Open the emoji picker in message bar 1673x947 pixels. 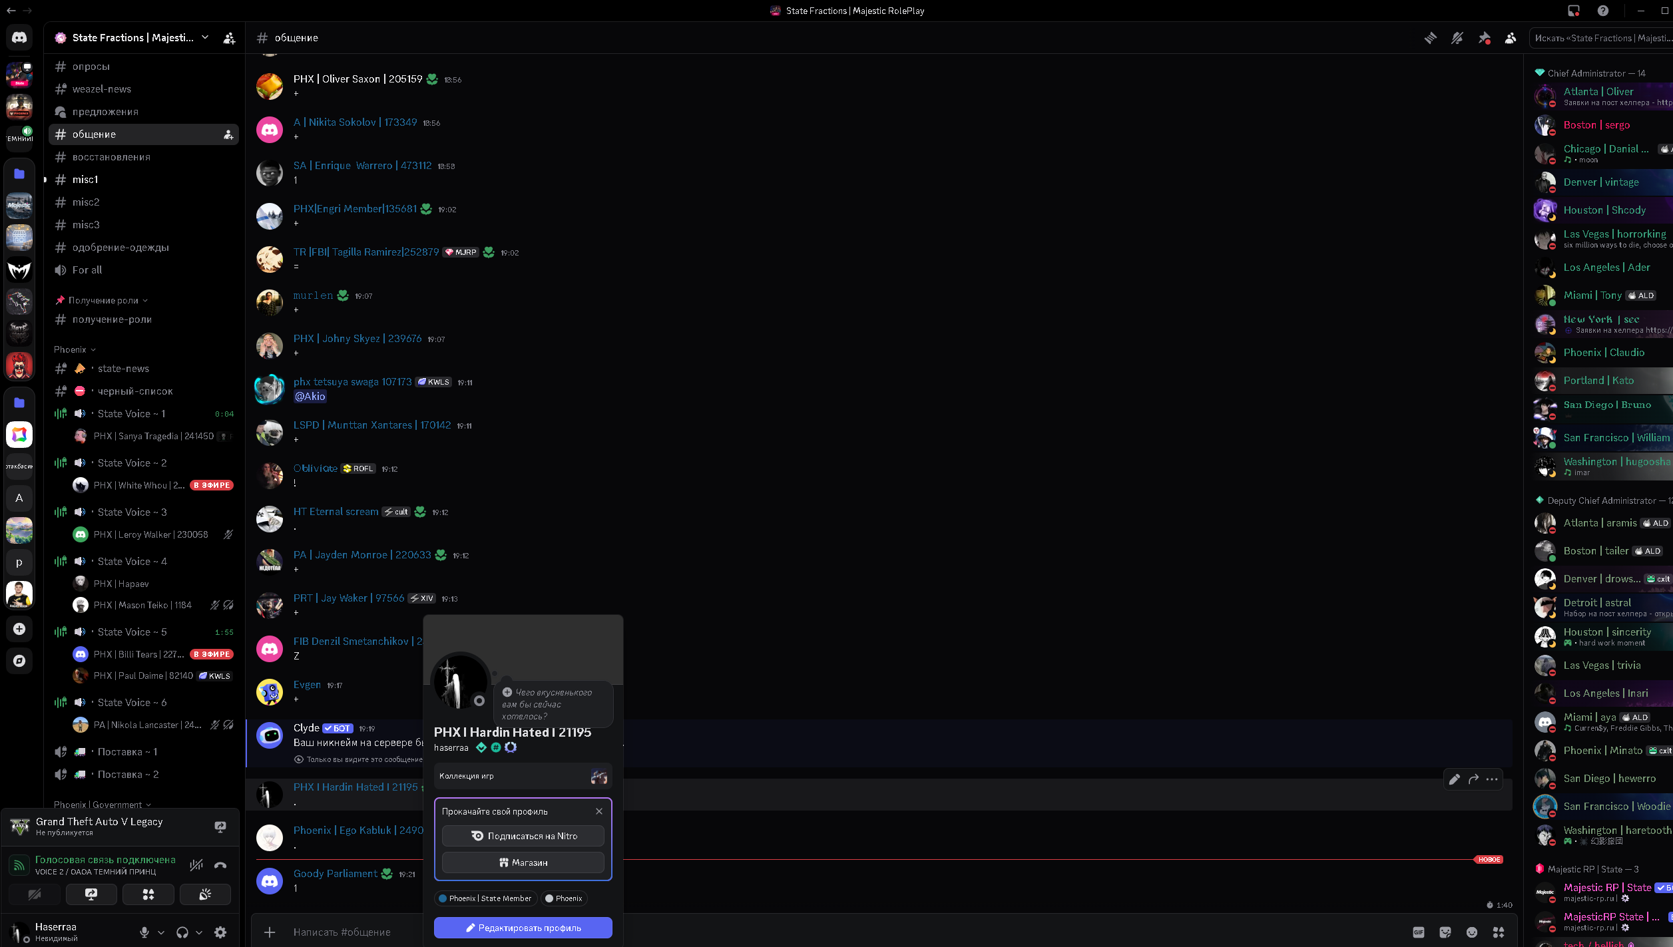(x=1472, y=932)
